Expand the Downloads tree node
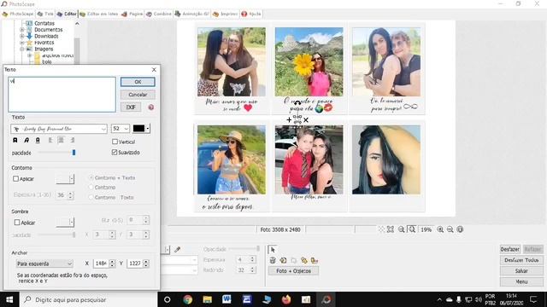The width and height of the screenshot is (547, 307). [22, 36]
